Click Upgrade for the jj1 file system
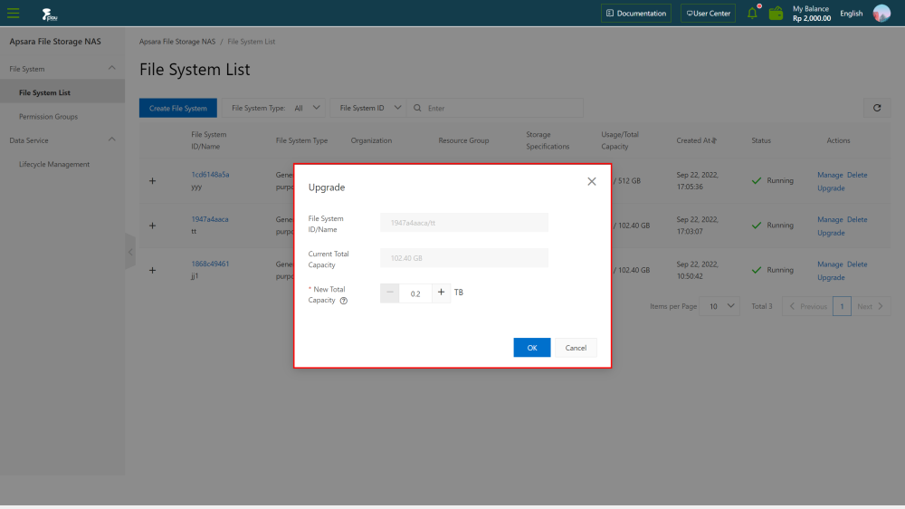905x509 pixels. [831, 277]
